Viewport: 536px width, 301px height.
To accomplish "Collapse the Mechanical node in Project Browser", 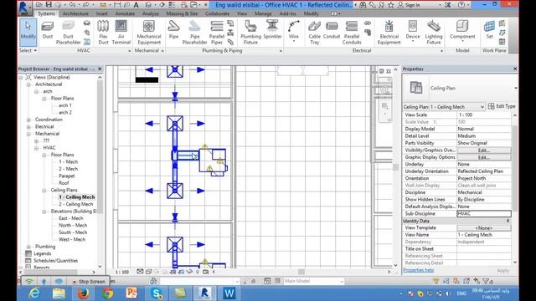I will point(28,134).
